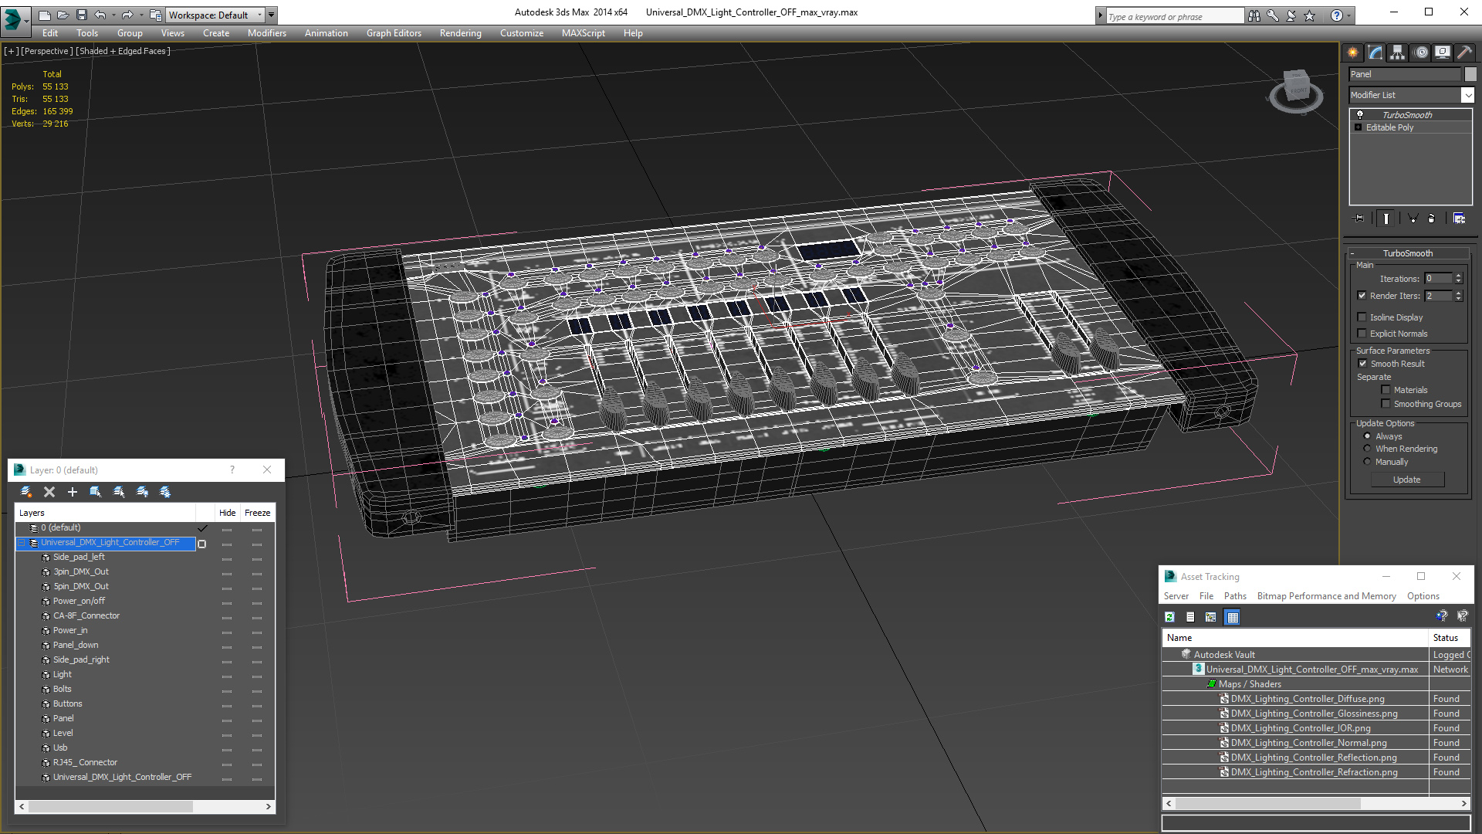Open the Modifier List dropdown
The height and width of the screenshot is (834, 1482).
point(1467,95)
